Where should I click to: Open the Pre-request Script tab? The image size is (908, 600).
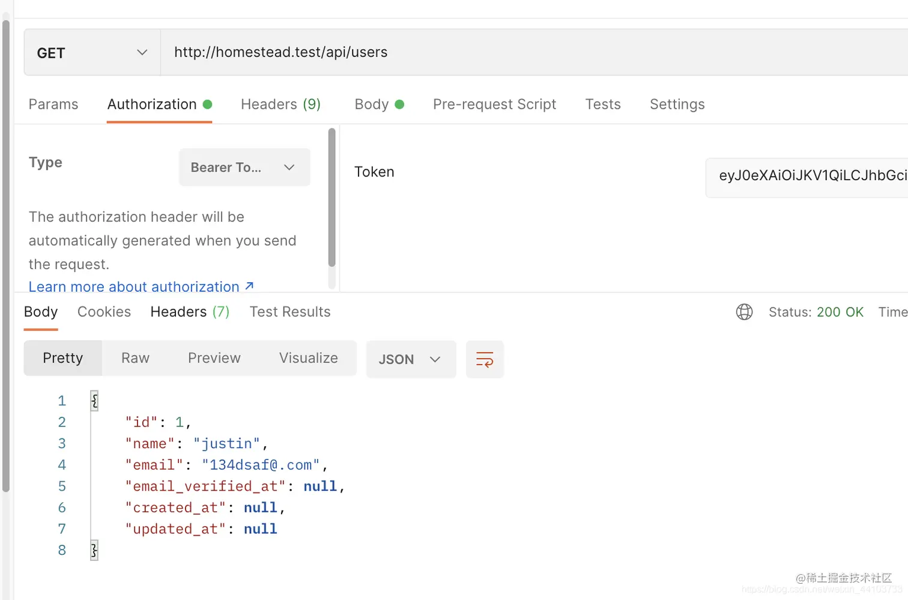pyautogui.click(x=494, y=104)
